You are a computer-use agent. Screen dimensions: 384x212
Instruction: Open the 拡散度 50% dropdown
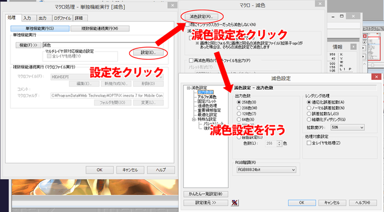click(x=348, y=128)
